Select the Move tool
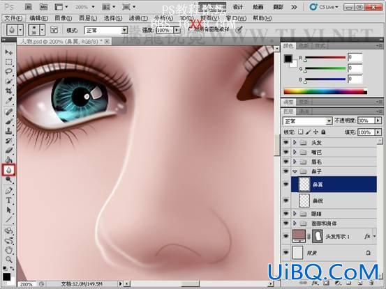386x289 pixels. (8, 52)
